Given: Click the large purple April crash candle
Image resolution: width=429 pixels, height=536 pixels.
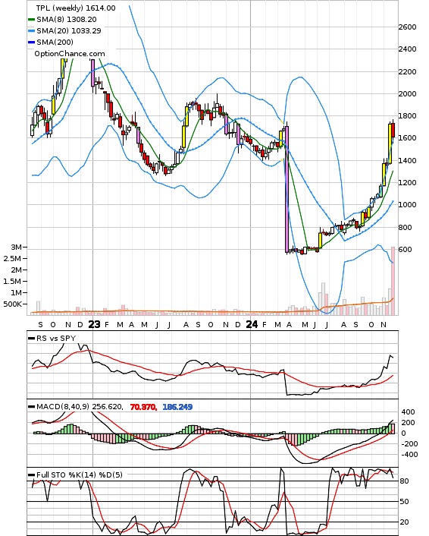Looking at the screenshot, I should click(287, 189).
